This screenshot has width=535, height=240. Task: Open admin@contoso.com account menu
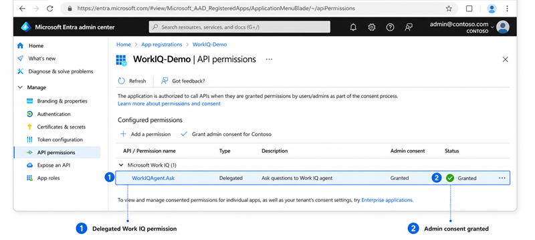[x=461, y=27]
